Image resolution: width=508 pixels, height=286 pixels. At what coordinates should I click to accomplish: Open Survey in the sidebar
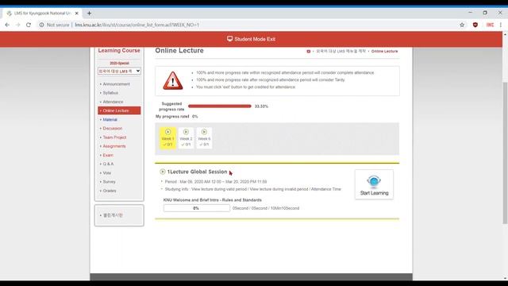[109, 182]
